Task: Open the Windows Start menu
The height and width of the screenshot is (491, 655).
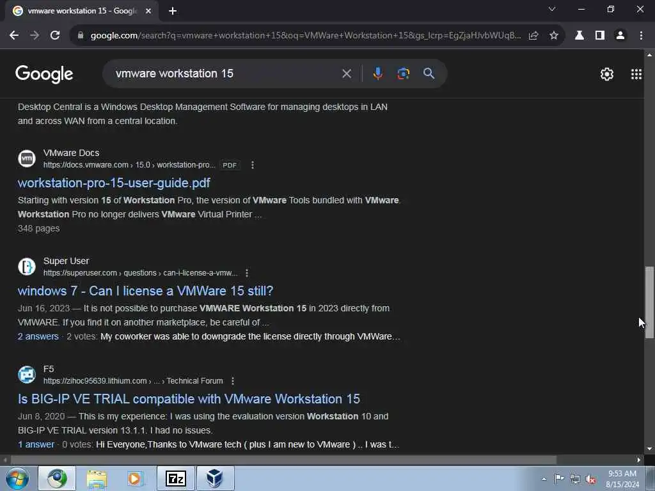Action: pyautogui.click(x=17, y=478)
